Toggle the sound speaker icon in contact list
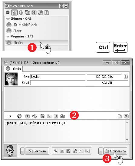The height and width of the screenshot is (166, 135). 21,13
